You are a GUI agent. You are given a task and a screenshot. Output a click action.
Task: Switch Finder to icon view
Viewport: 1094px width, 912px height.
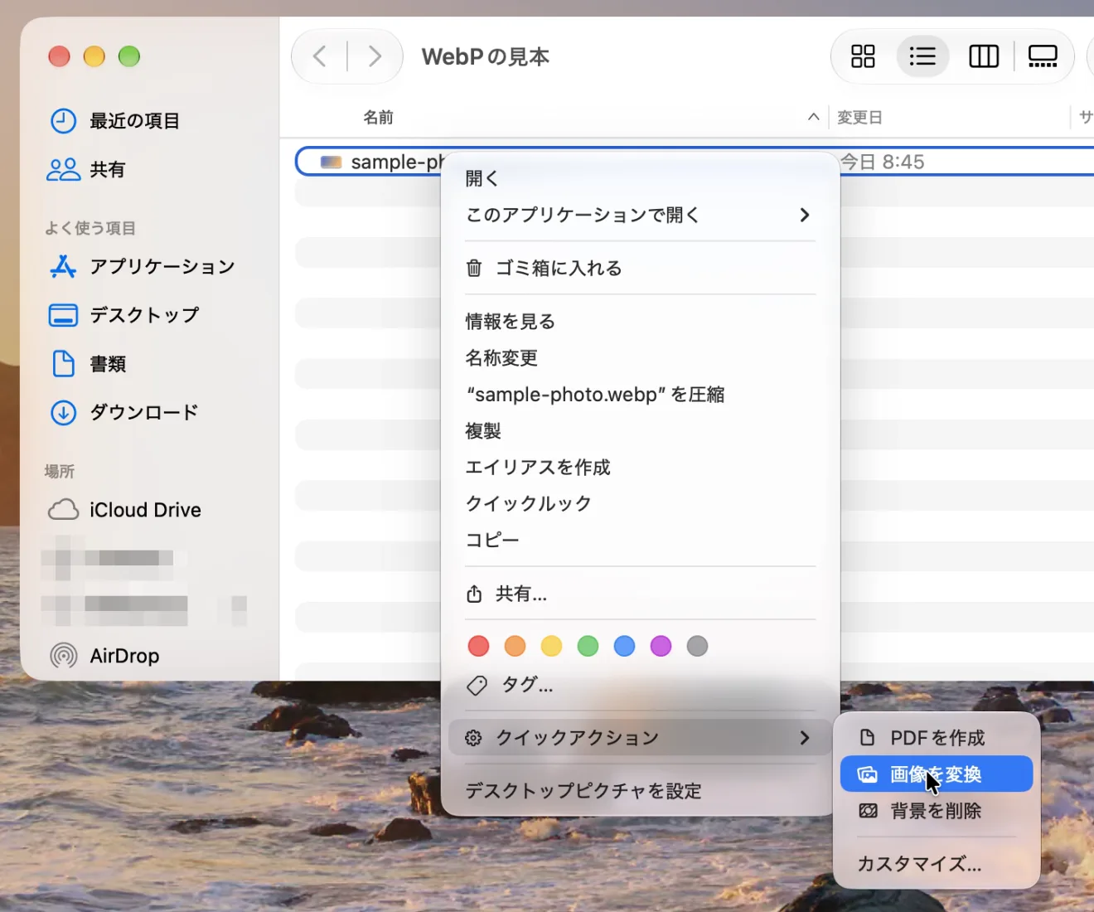click(x=863, y=56)
